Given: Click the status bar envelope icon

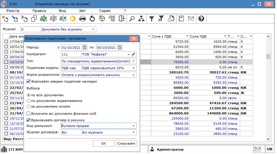Looking at the screenshot, I should point(258,149).
